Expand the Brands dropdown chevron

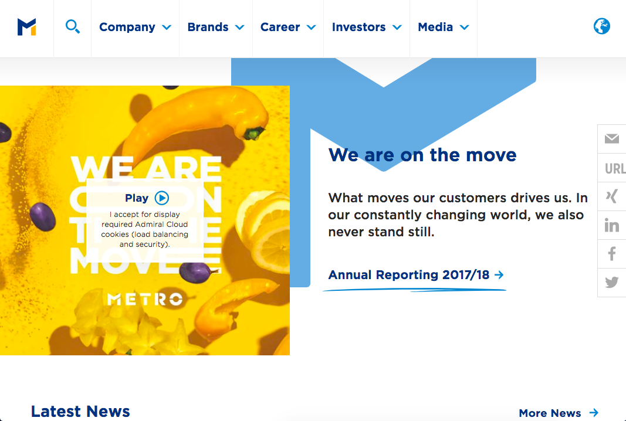[239, 28]
